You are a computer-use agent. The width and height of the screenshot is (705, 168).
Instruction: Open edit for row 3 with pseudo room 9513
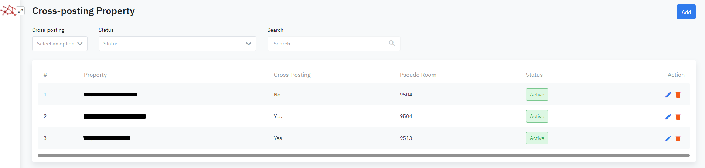pyautogui.click(x=668, y=138)
